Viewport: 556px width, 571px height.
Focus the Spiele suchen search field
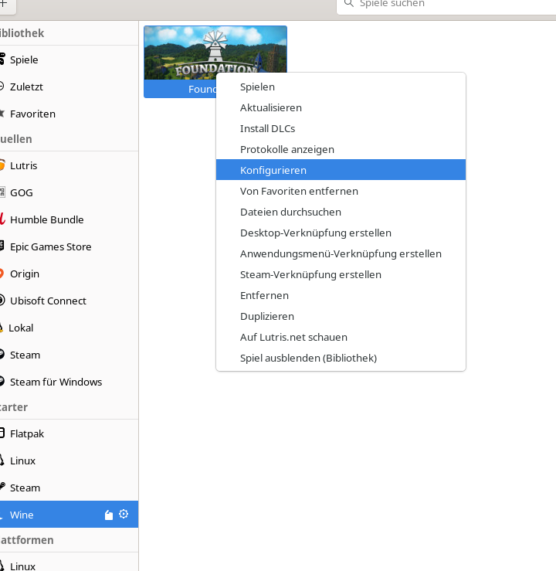[x=446, y=5]
